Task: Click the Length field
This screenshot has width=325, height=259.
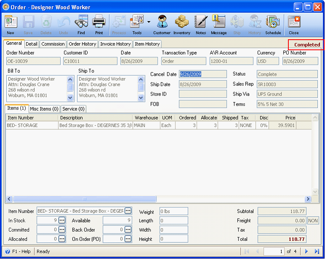Action: (174, 221)
